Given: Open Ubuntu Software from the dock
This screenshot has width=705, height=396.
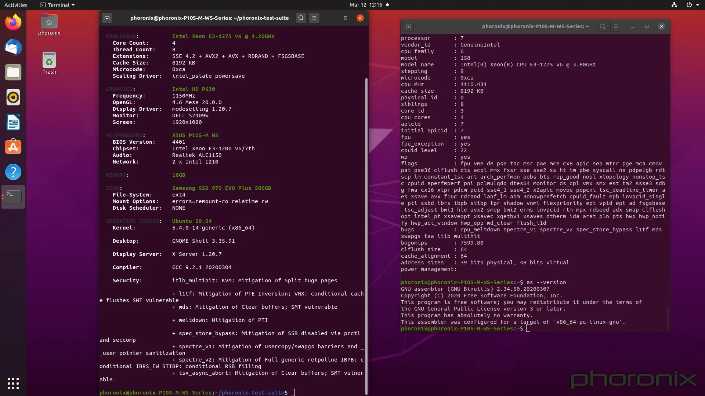Looking at the screenshot, I should (13, 147).
